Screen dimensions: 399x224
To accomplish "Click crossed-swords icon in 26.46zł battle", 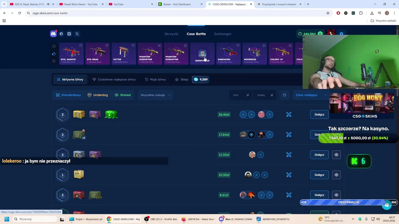I will (x=289, y=114).
